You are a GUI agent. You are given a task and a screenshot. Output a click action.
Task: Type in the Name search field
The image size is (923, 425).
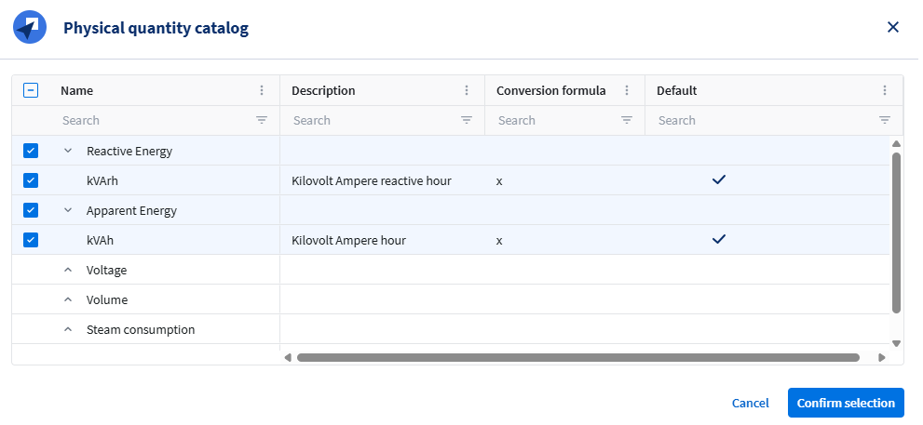[154, 120]
